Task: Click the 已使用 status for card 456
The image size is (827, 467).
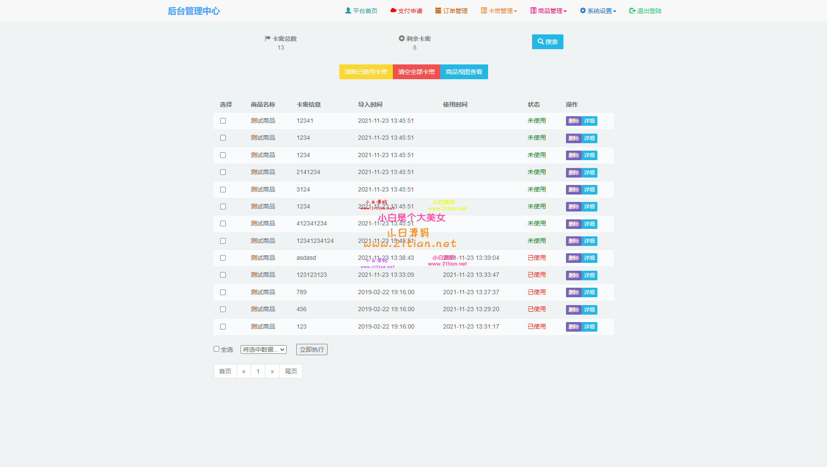Action: (537, 309)
